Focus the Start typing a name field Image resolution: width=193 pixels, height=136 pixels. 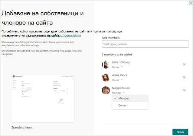click(145, 44)
